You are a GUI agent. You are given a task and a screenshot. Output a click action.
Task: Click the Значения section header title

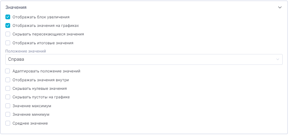click(16, 7)
